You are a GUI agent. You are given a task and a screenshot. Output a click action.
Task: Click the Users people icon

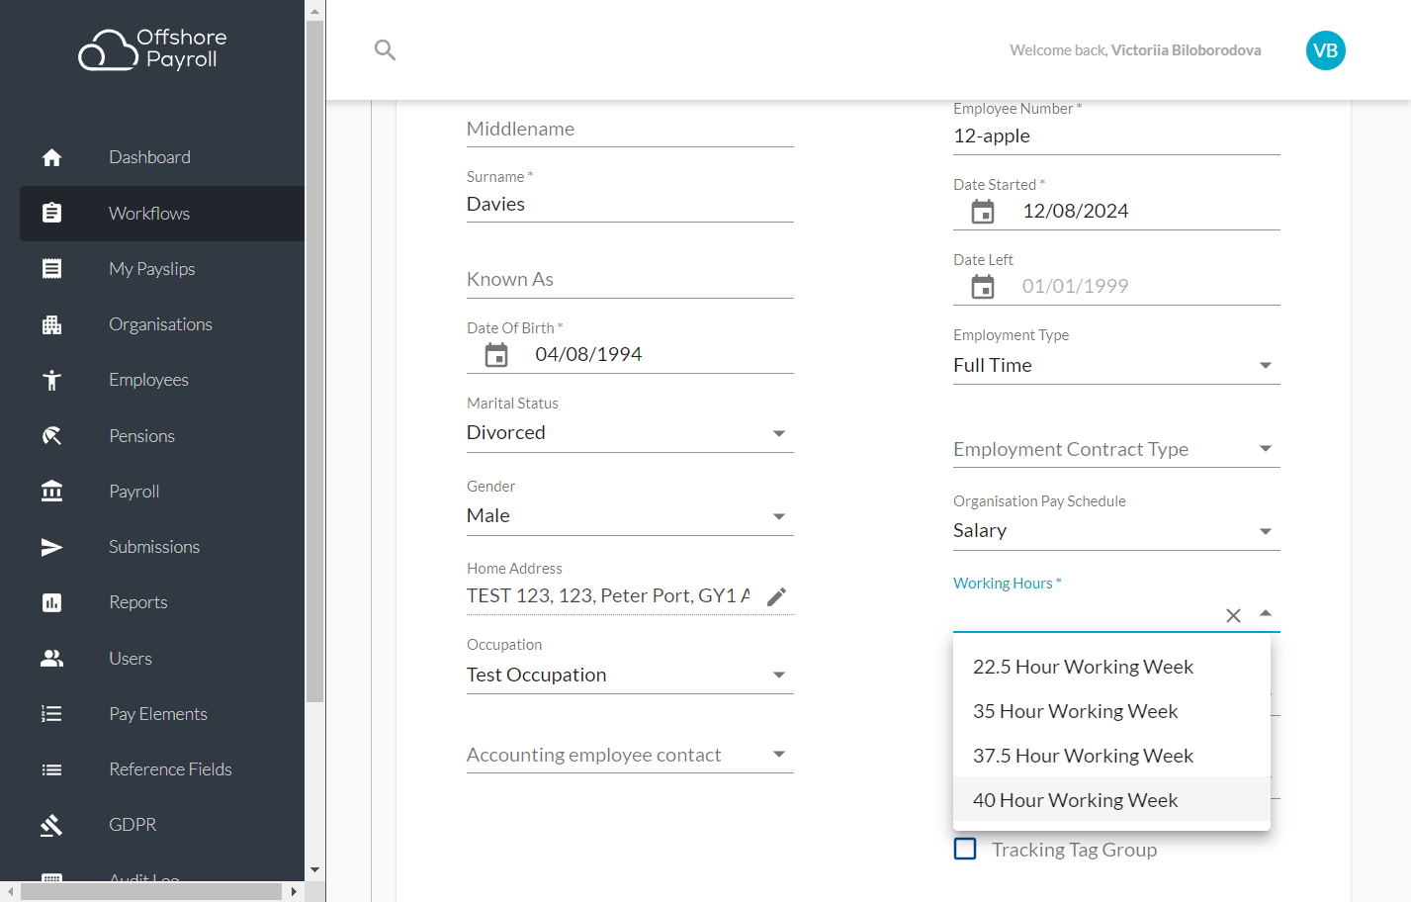coord(51,659)
